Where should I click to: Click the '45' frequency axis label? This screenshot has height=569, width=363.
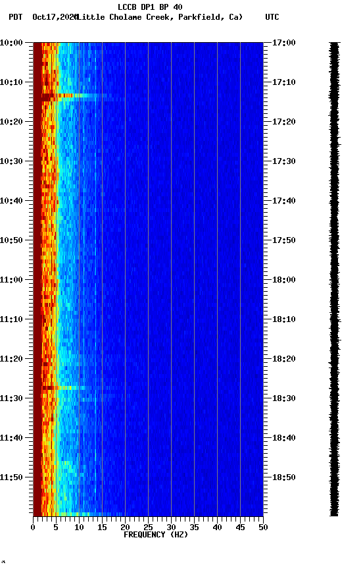coord(240,528)
